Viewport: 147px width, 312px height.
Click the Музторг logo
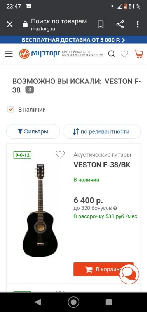(x=40, y=54)
